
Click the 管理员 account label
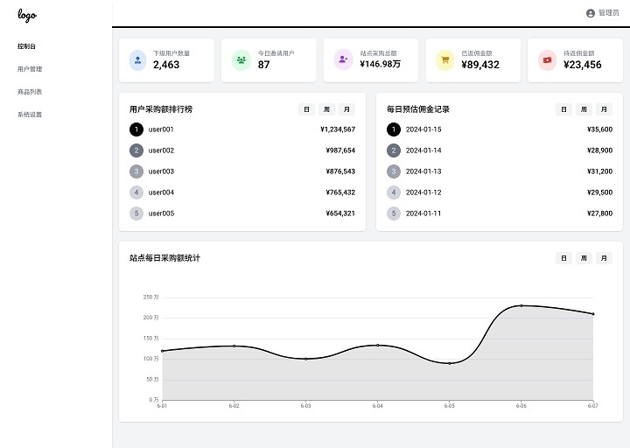click(608, 13)
